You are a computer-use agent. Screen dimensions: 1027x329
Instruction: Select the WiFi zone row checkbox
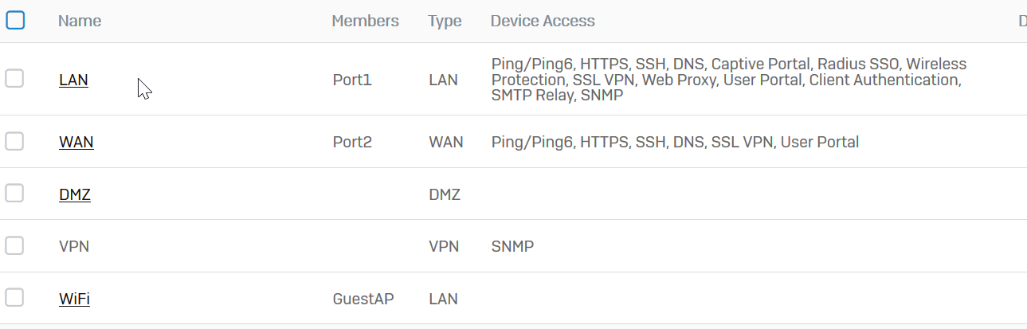(x=14, y=299)
